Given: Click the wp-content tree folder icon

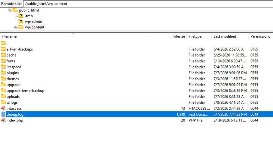Looking at the screenshot, I should click(21, 27).
